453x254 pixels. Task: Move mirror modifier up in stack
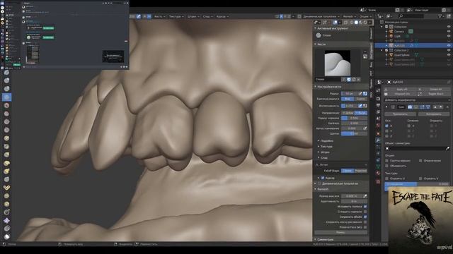point(435,107)
